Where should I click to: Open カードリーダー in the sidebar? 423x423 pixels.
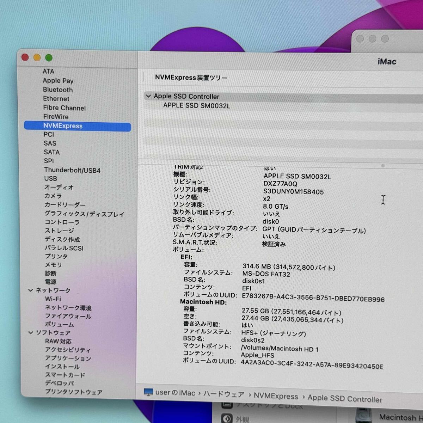tap(65, 205)
